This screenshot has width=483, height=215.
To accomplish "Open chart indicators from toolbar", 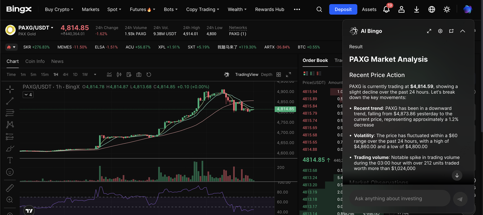I will 109,74.
